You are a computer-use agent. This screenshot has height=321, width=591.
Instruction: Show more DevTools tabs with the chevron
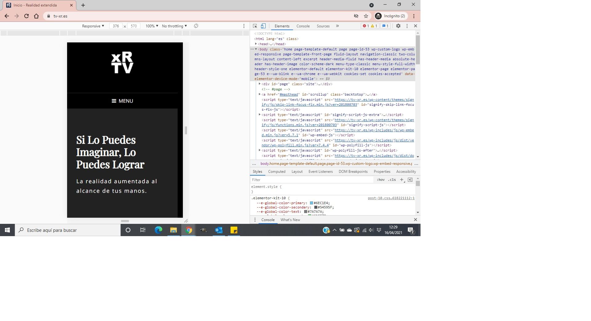pos(337,26)
